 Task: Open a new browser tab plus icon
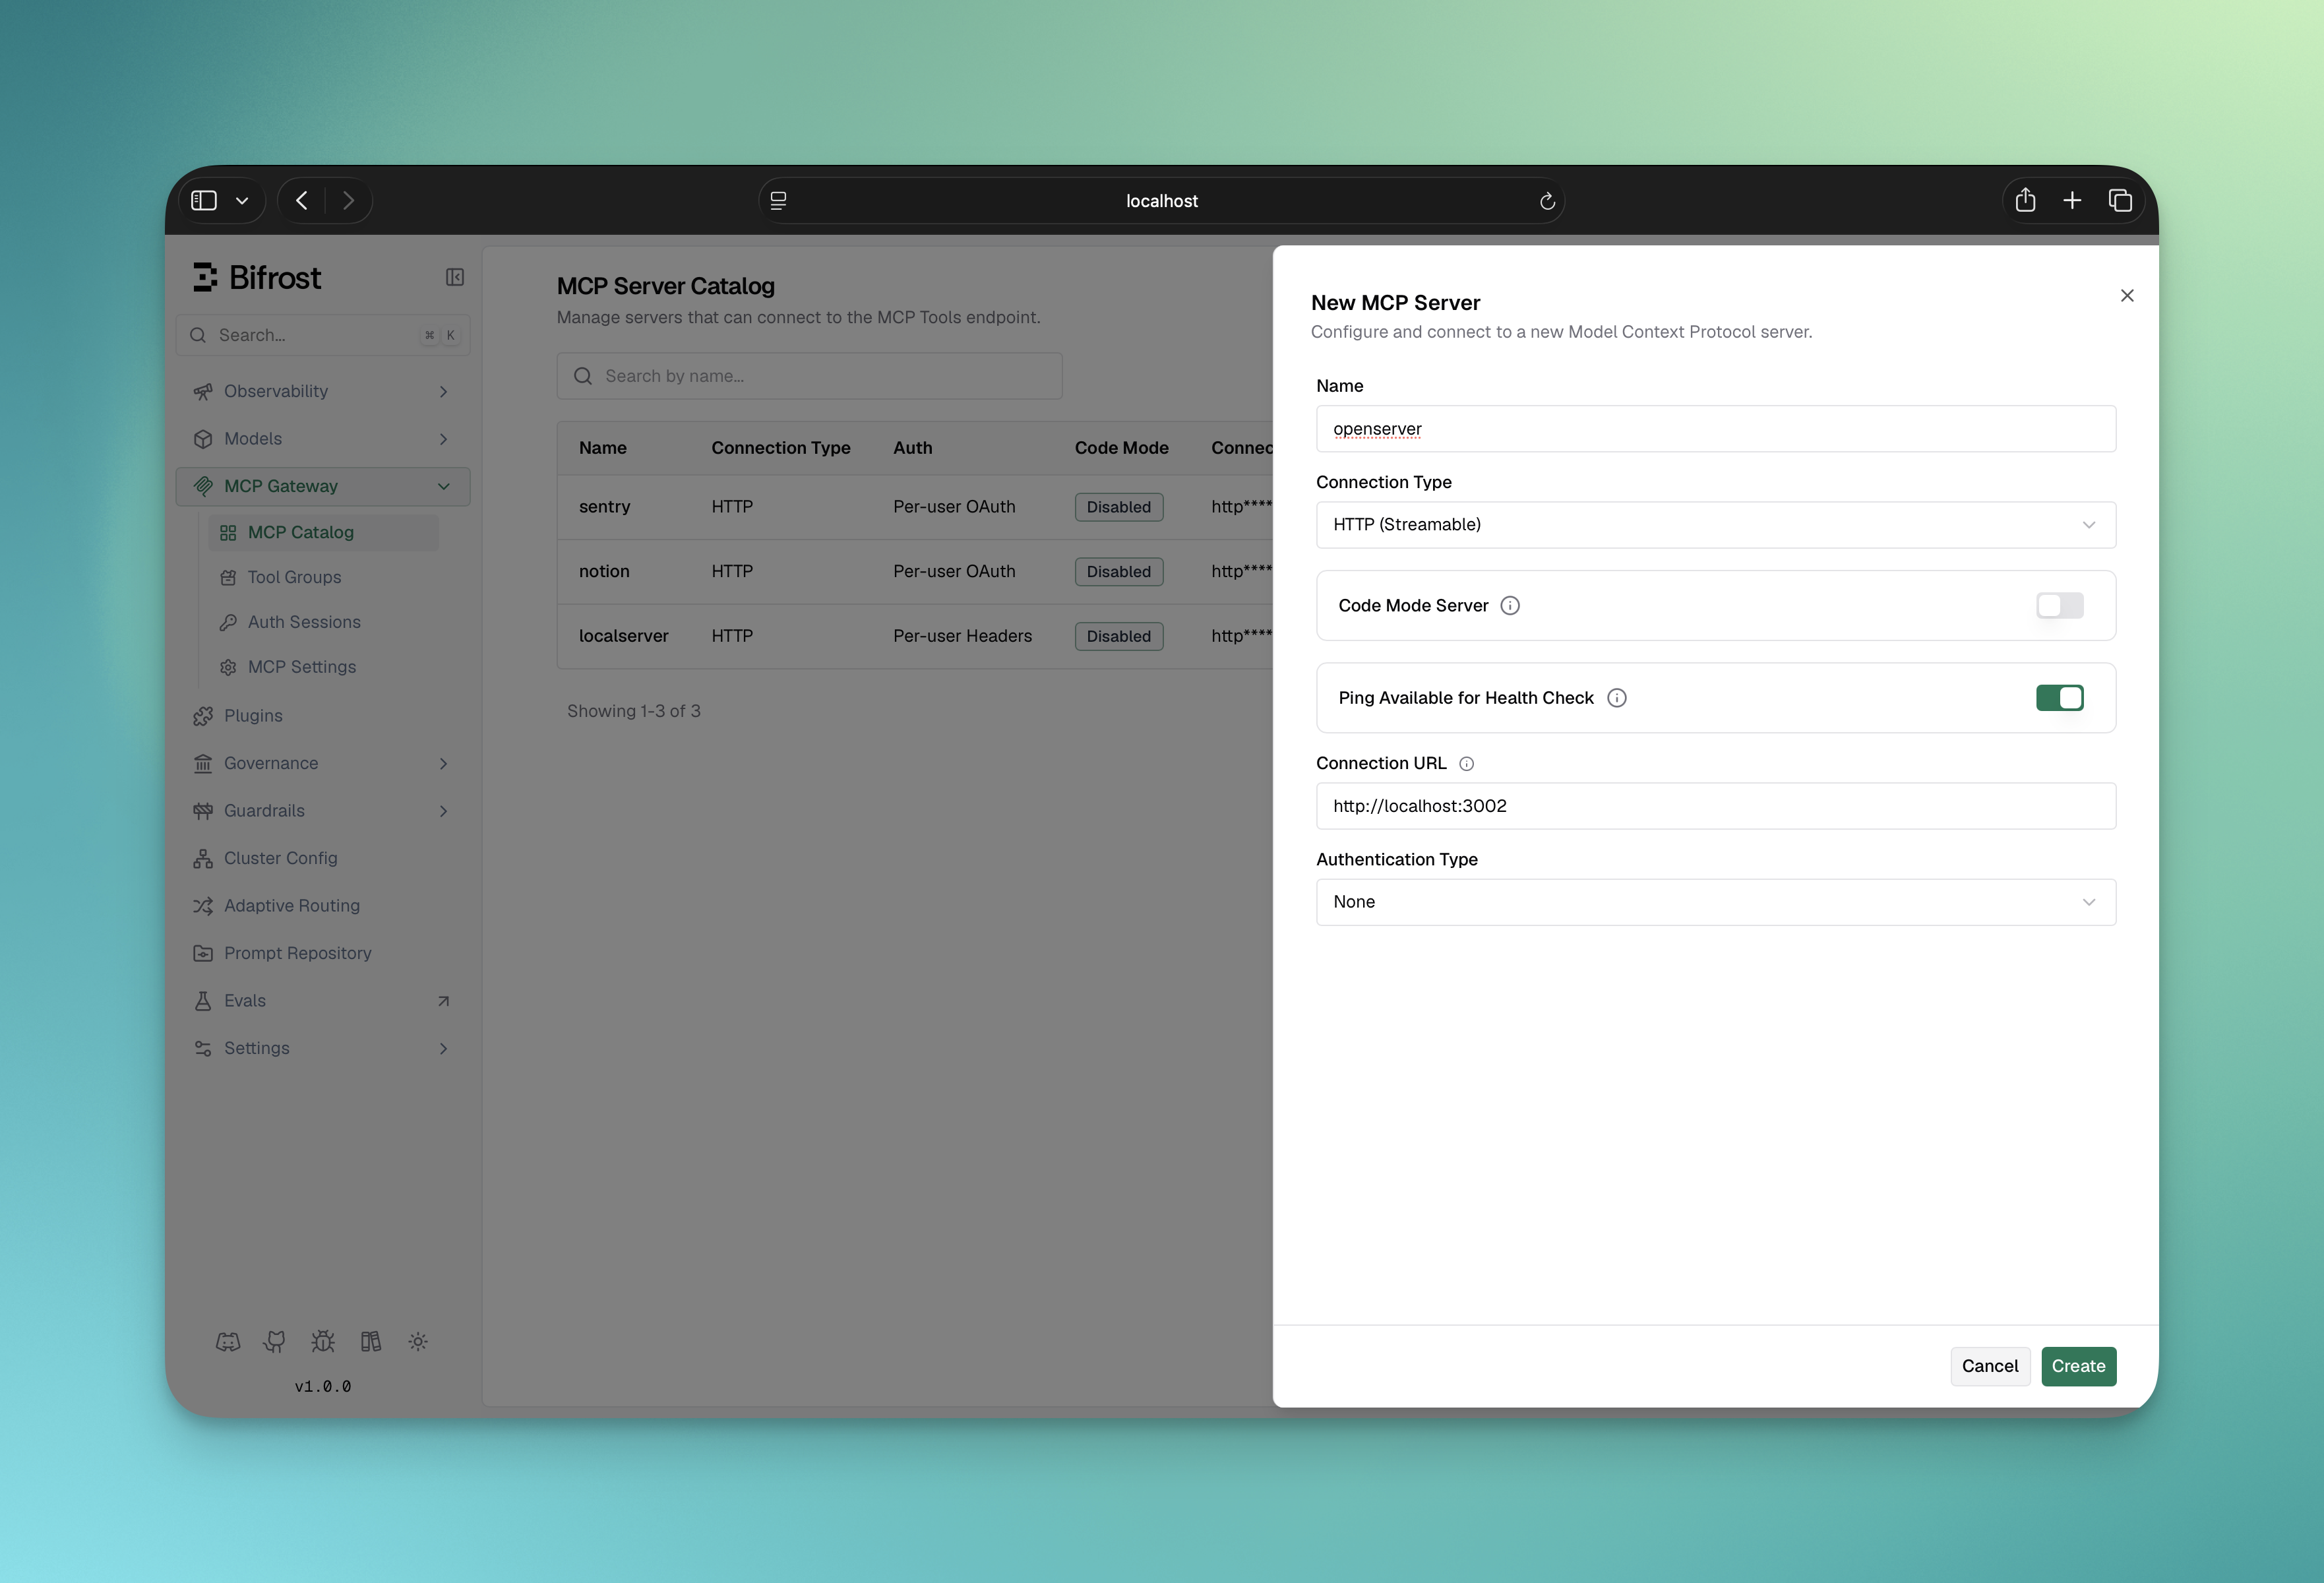pyautogui.click(x=2072, y=200)
